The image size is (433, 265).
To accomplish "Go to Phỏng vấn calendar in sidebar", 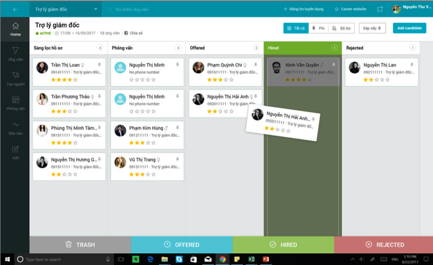I will [x=15, y=103].
